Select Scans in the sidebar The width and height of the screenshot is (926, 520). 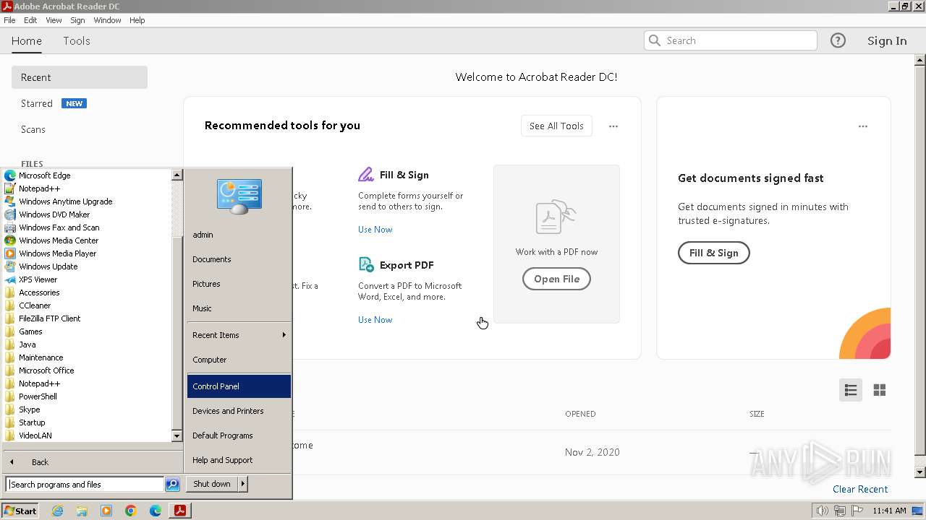[x=33, y=129]
